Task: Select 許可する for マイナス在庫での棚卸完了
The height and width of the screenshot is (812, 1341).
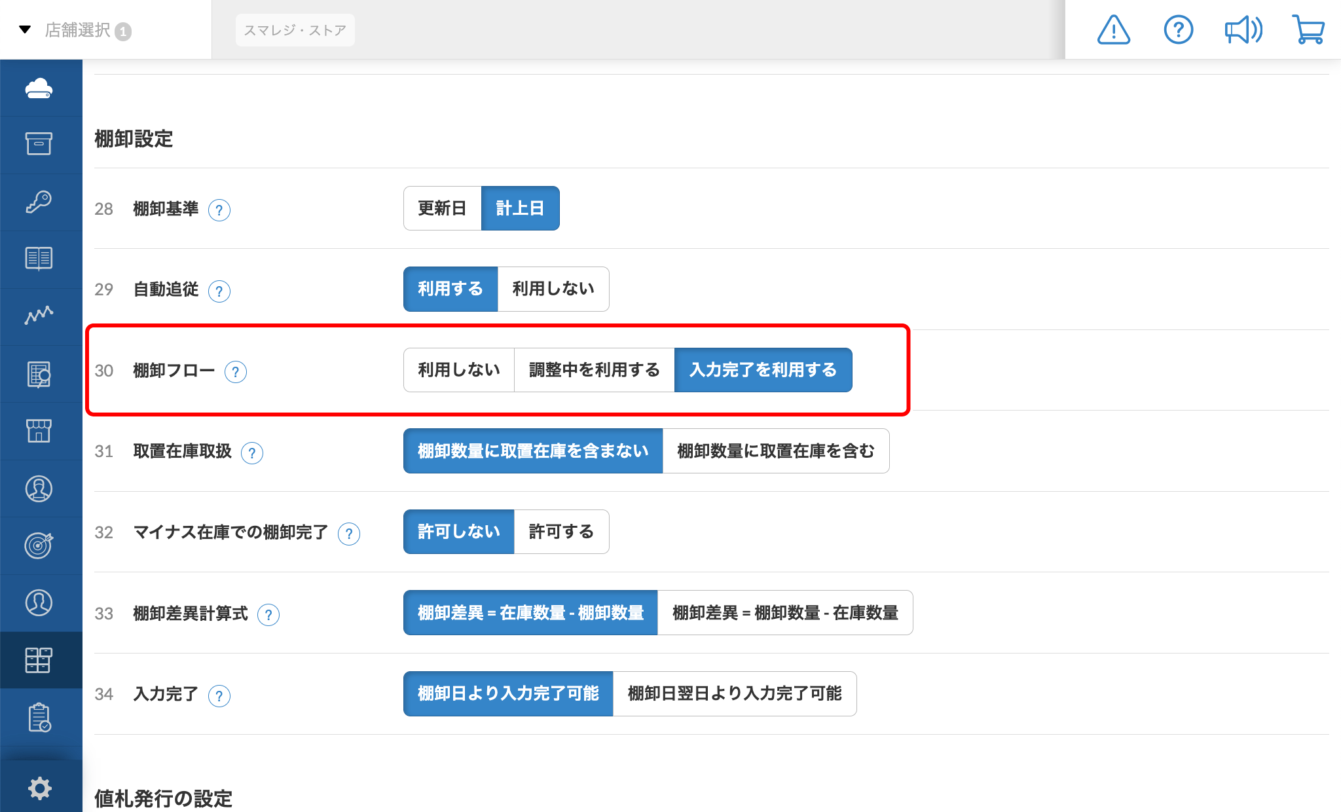Action: (561, 532)
